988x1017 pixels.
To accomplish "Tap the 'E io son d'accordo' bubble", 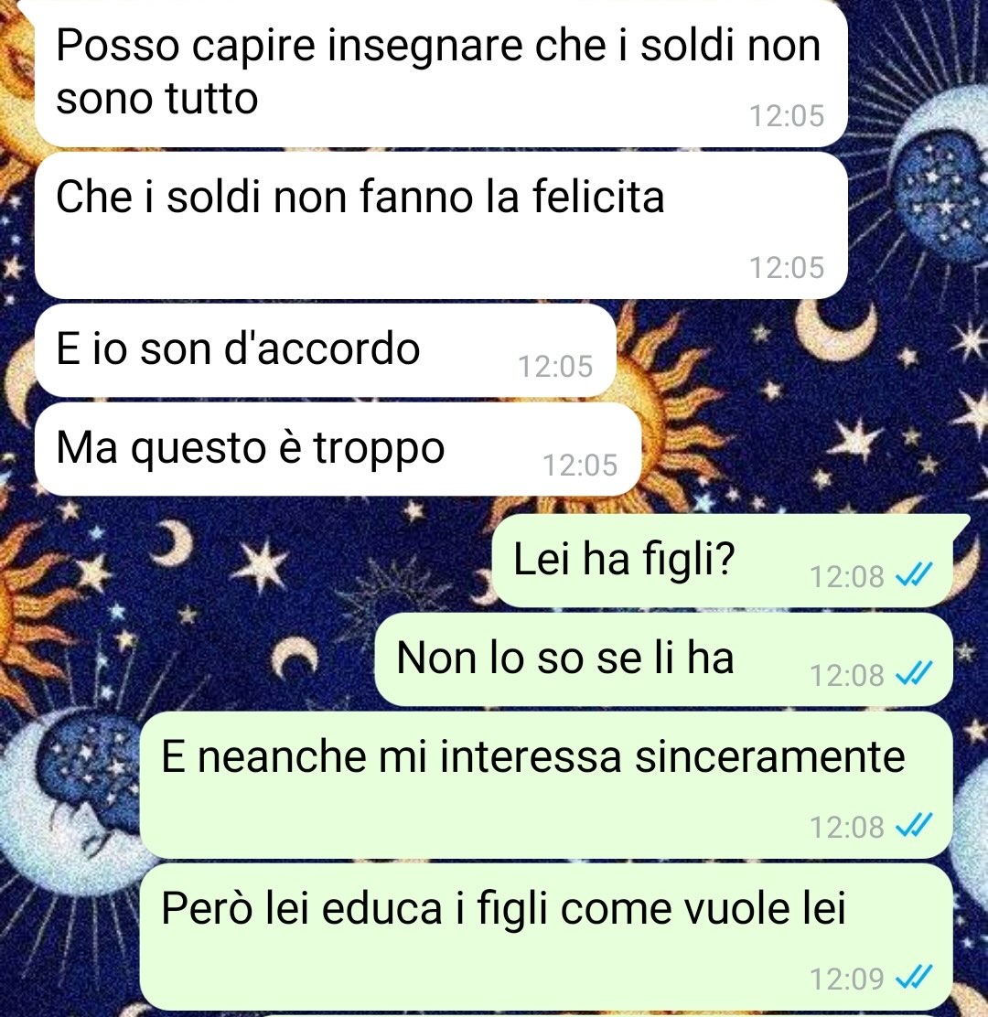I will click(325, 351).
